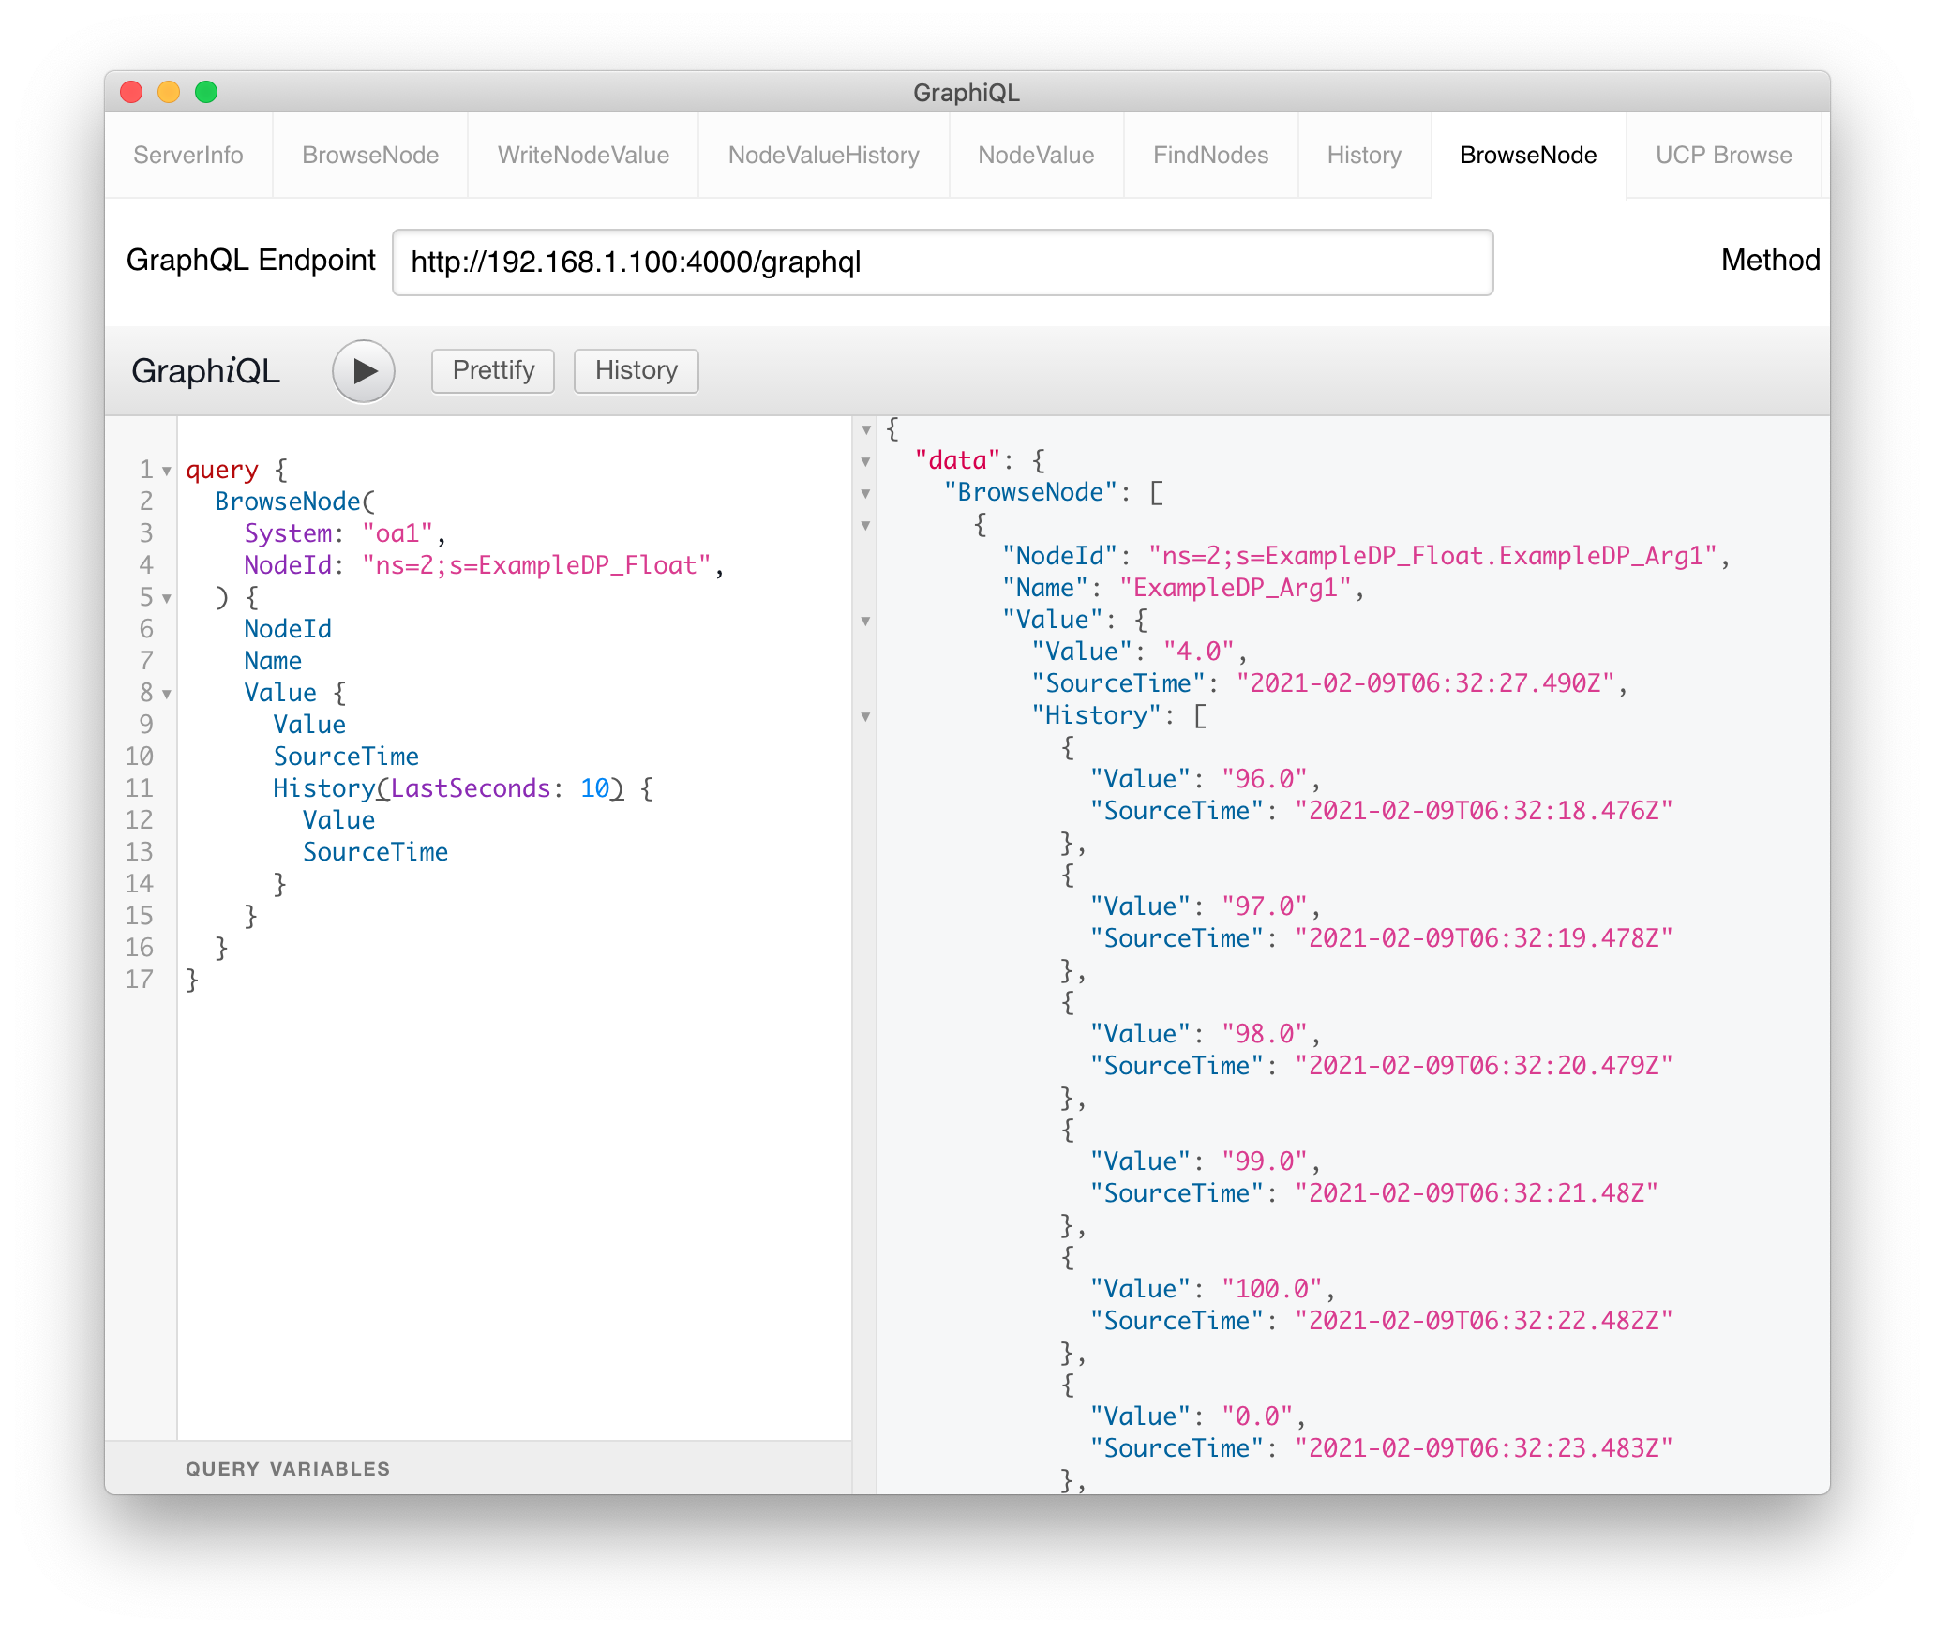Click the System argument on line 3

(288, 533)
